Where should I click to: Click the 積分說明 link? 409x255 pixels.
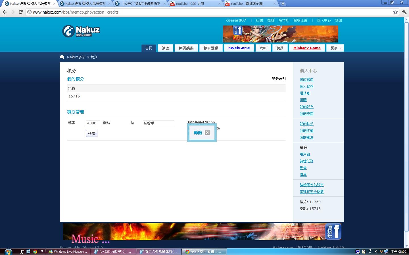(x=279, y=79)
